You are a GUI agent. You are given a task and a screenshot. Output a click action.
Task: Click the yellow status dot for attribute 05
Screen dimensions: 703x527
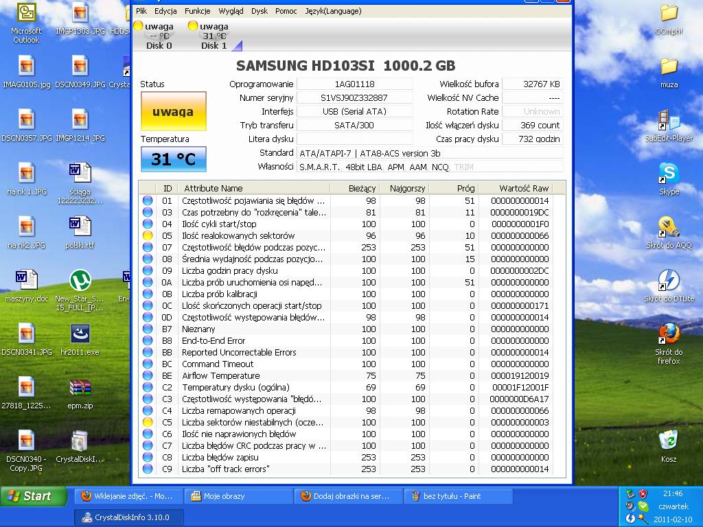(148, 236)
